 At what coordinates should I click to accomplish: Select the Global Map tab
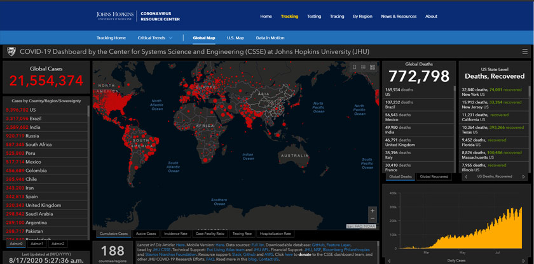pos(203,37)
